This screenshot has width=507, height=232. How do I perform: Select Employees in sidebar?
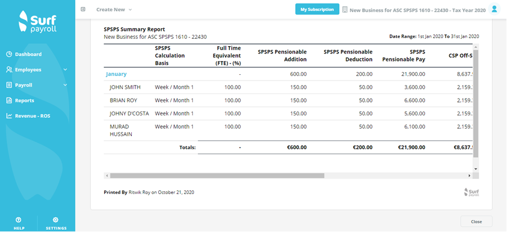click(28, 69)
